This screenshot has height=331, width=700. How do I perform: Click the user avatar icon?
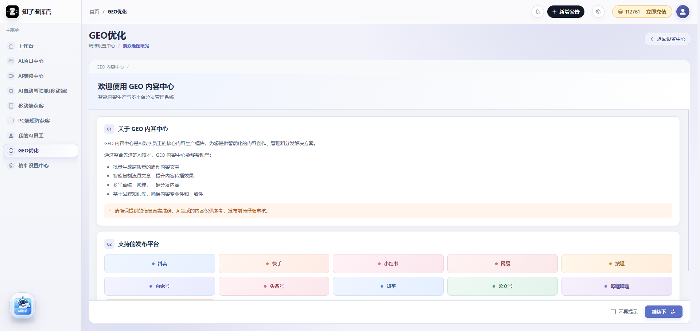(x=683, y=12)
